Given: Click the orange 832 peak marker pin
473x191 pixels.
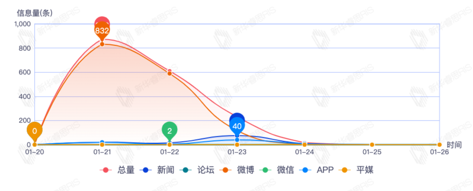Looking at the screenshot, I should 102,31.
